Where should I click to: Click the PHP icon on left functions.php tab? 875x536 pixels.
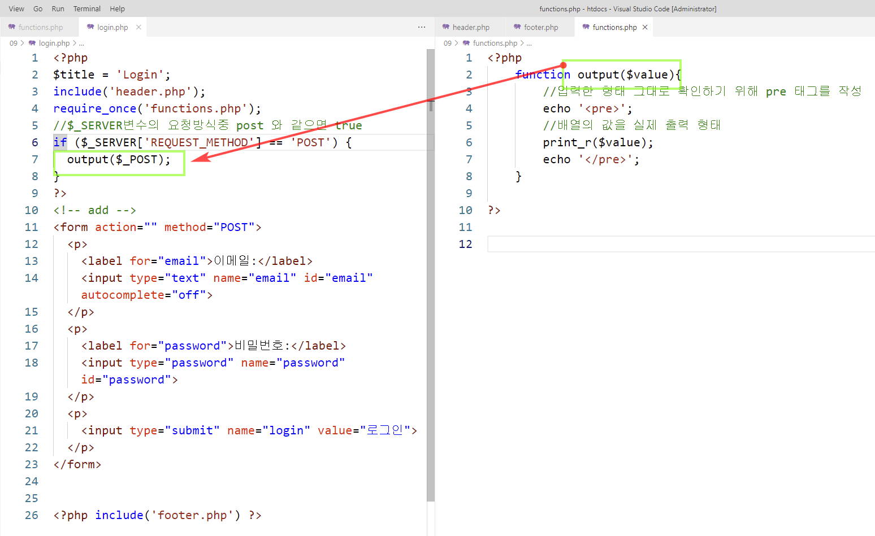(12, 27)
